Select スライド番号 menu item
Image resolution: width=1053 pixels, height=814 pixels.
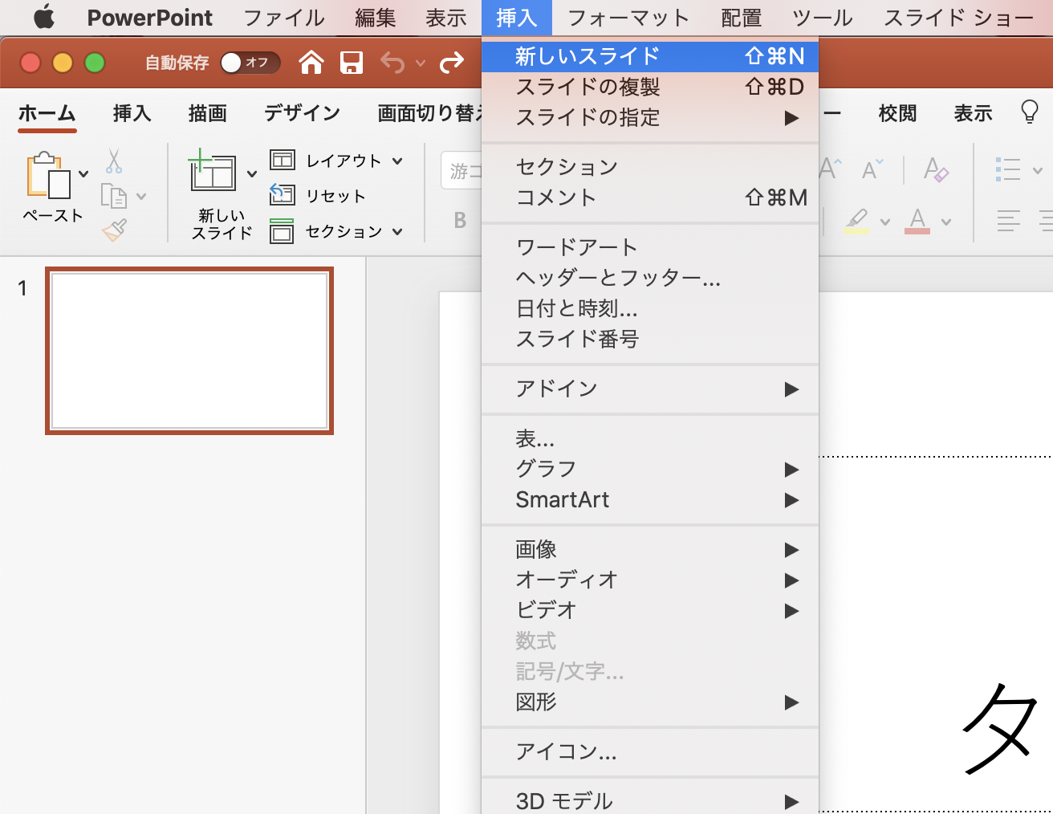pyautogui.click(x=650, y=339)
